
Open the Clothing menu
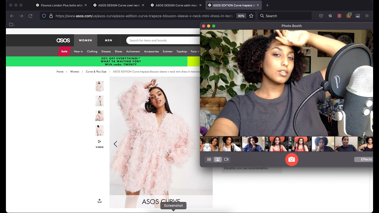(x=92, y=51)
